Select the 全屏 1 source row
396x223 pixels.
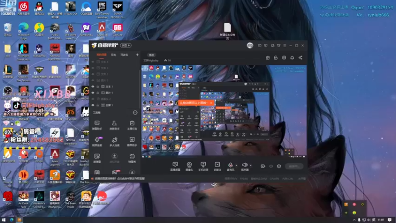114,105
